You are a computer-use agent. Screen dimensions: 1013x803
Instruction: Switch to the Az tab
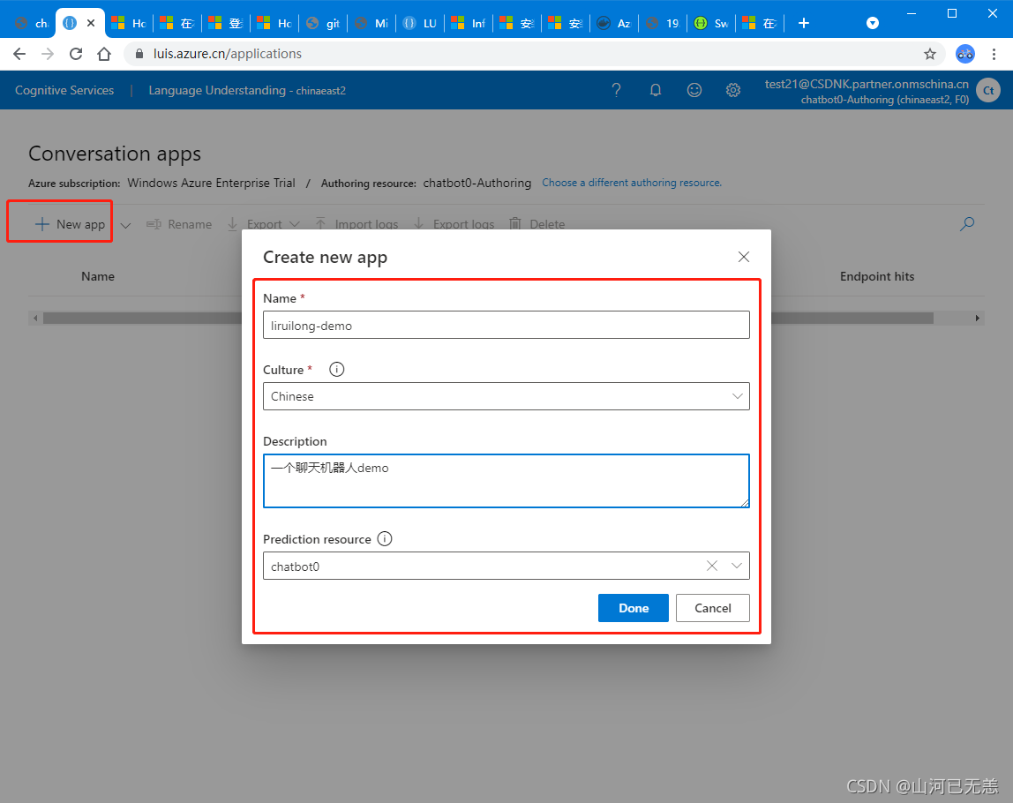pyautogui.click(x=614, y=23)
